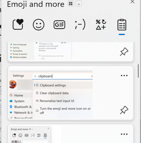
Task: Pin the clipboard search screenshot clip
Action: tap(124, 110)
